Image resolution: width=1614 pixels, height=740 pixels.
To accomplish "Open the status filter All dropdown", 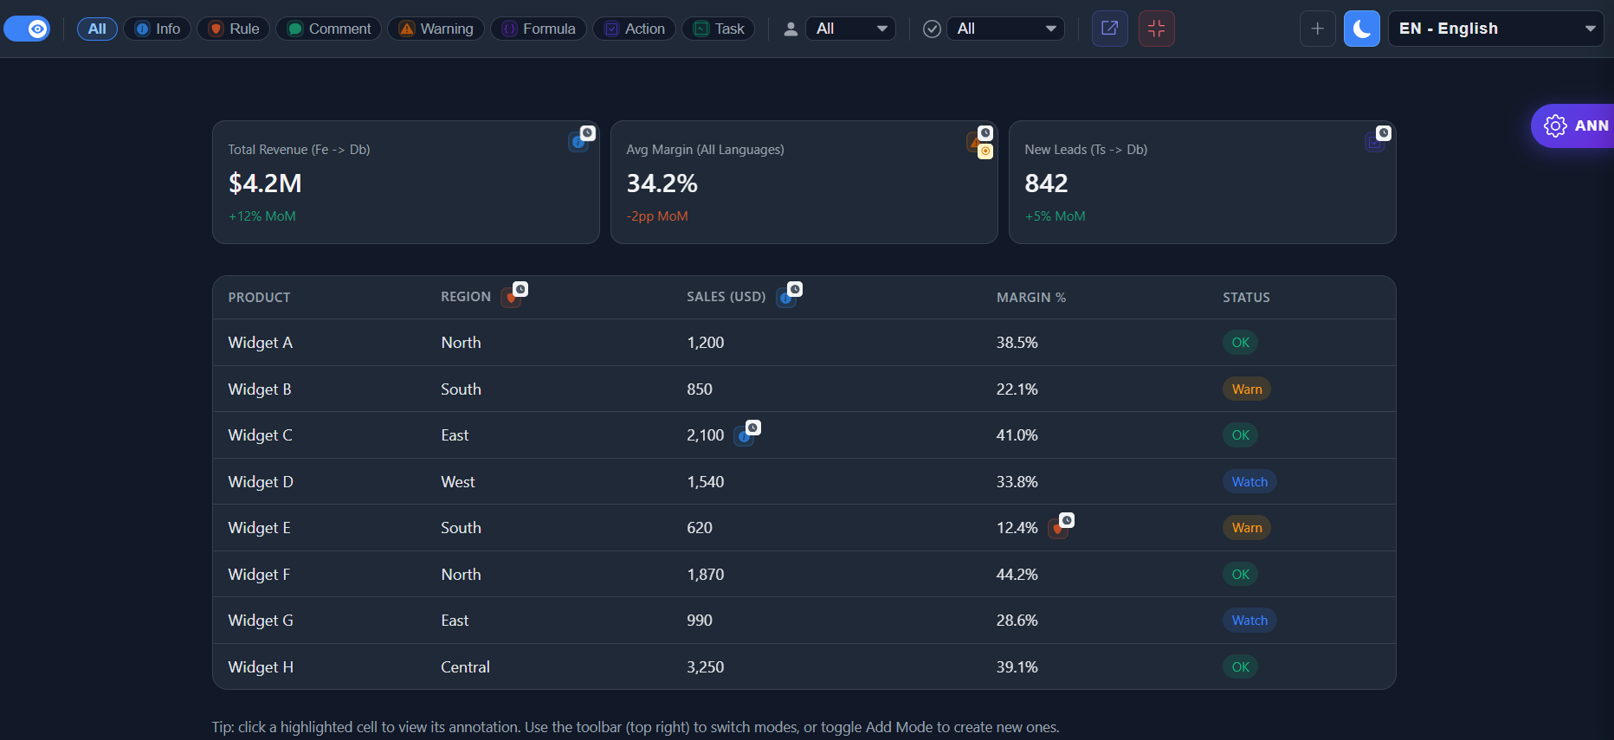I will pyautogui.click(x=1005, y=29).
